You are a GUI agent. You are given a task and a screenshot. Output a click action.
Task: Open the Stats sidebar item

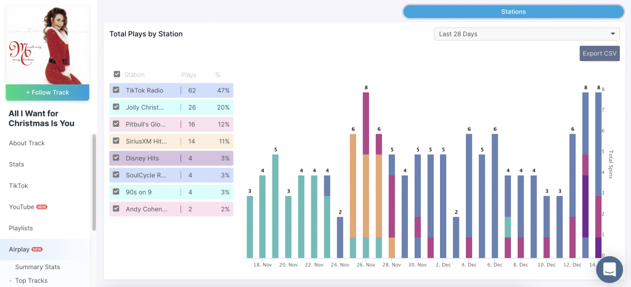coord(17,164)
